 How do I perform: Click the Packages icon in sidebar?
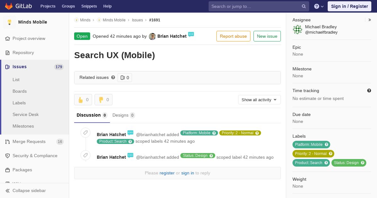pos(8,170)
